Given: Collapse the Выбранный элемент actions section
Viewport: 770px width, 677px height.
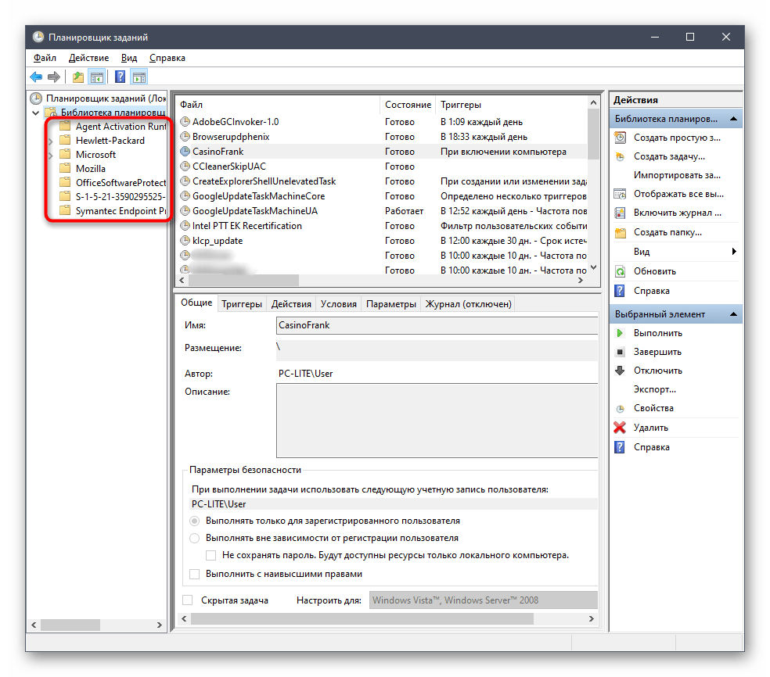Looking at the screenshot, I should click(x=734, y=314).
